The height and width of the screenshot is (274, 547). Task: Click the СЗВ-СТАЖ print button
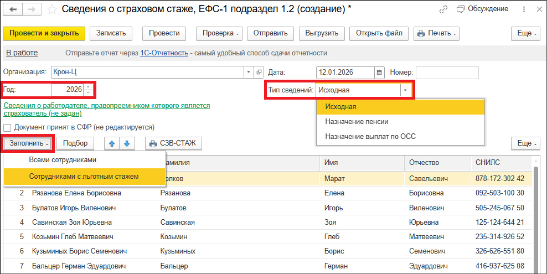[x=174, y=143]
